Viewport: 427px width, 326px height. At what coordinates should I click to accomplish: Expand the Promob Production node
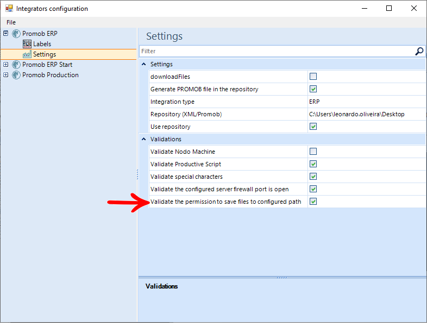click(x=6, y=74)
